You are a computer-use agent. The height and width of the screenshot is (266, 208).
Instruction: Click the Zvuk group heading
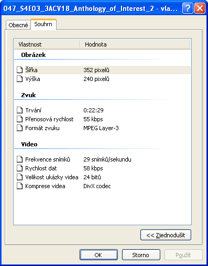pos(28,95)
